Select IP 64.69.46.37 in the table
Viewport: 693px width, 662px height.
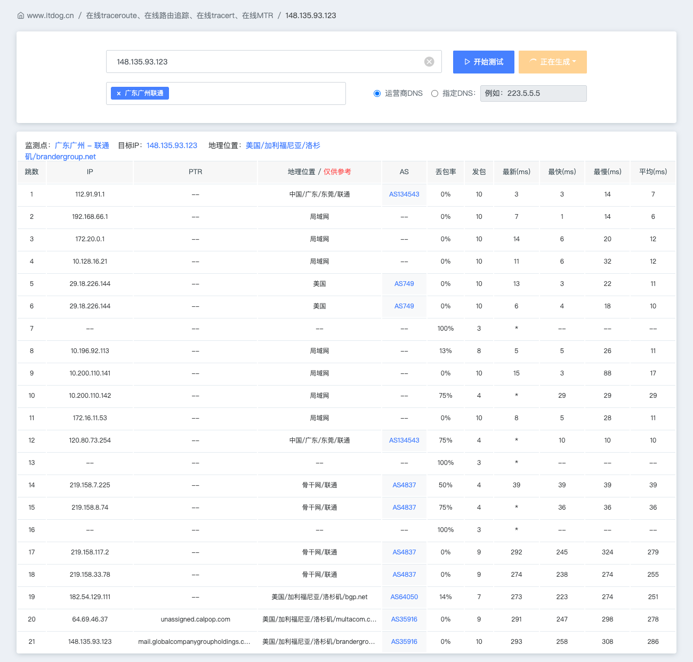point(90,619)
